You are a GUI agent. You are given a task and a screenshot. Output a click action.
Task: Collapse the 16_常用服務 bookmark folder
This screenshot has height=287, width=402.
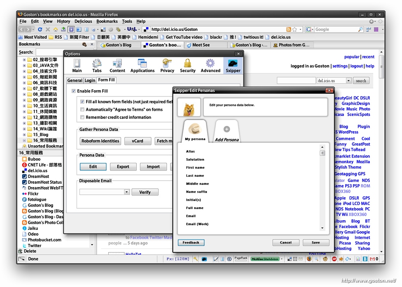(x=24, y=141)
